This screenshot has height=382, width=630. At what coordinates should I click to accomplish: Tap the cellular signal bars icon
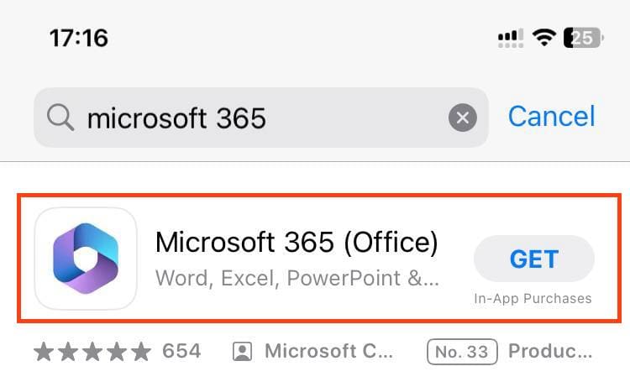510,38
